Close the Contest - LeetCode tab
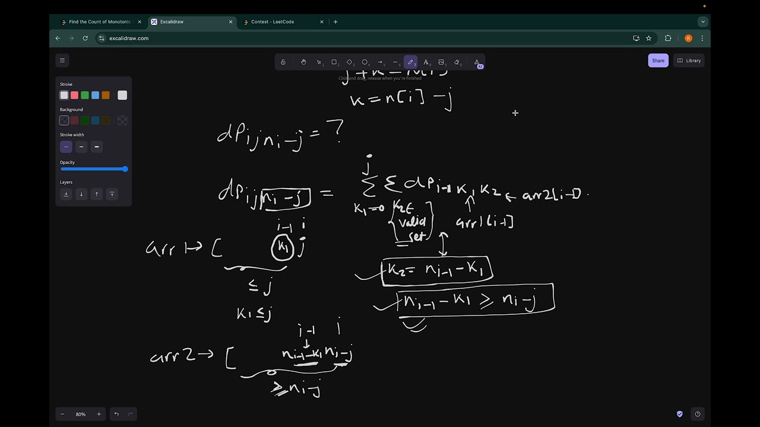The image size is (760, 427). click(x=322, y=22)
